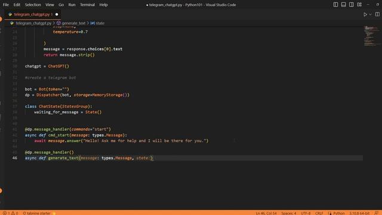The width and height of the screenshot is (382, 215).
Task: Click the window title text in title bar
Action: (x=191, y=5)
